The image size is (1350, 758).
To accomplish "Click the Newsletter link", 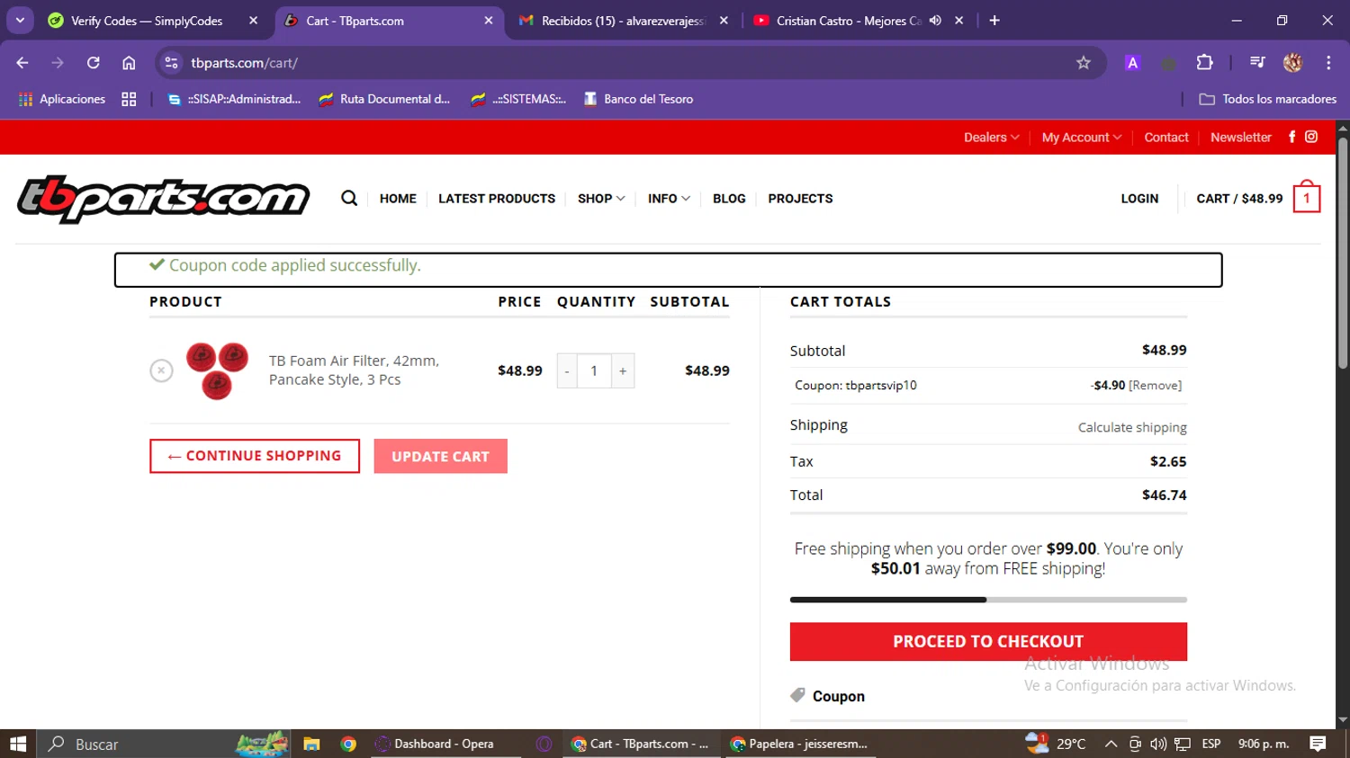I will click(x=1241, y=137).
